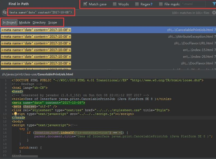
Task: Select the index-26.html result row
Action: pos(108,57)
